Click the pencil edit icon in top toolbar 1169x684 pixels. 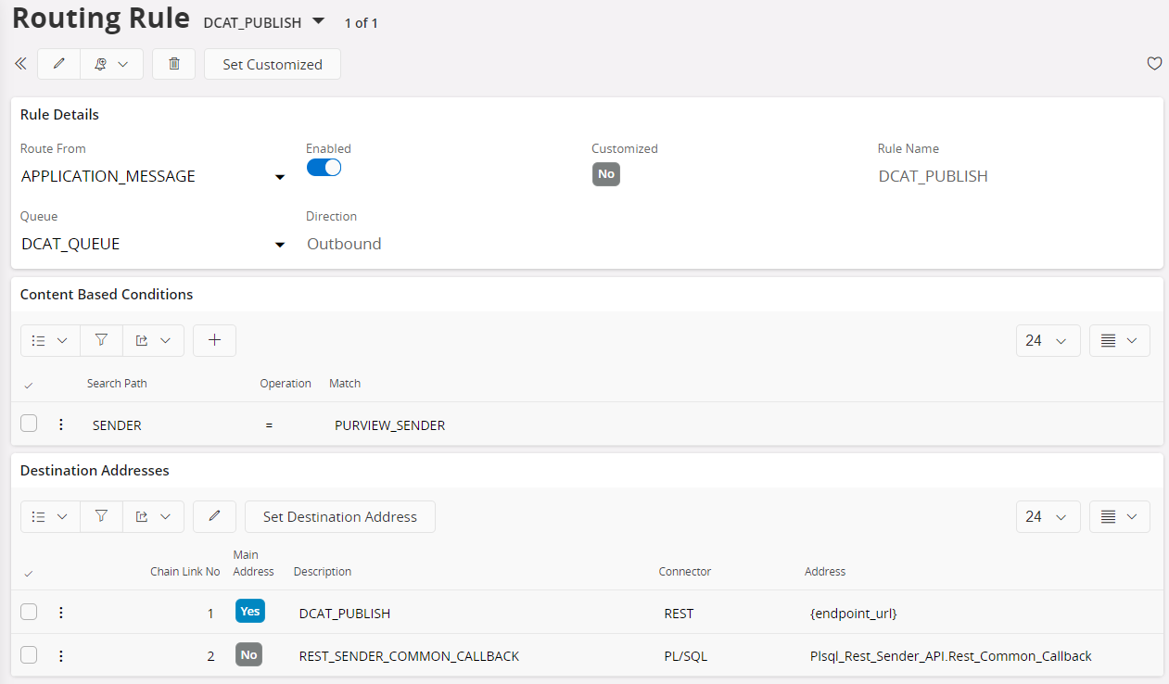pos(59,64)
